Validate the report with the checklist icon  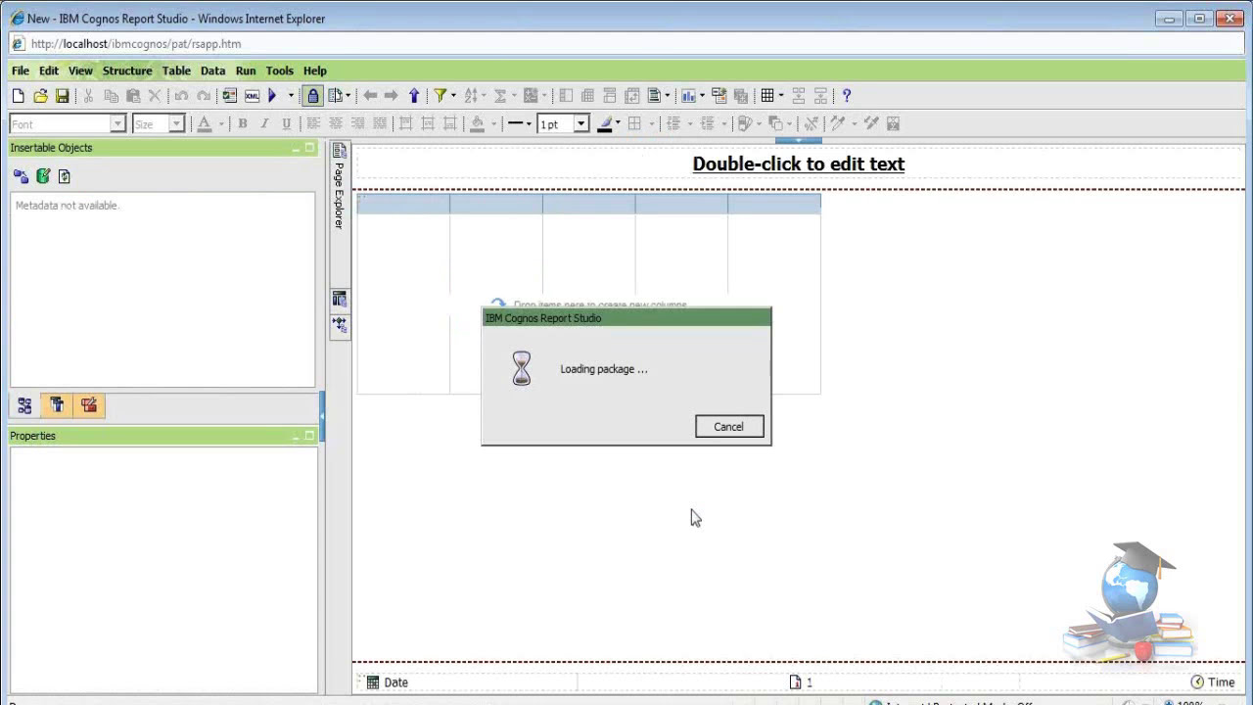pos(229,96)
